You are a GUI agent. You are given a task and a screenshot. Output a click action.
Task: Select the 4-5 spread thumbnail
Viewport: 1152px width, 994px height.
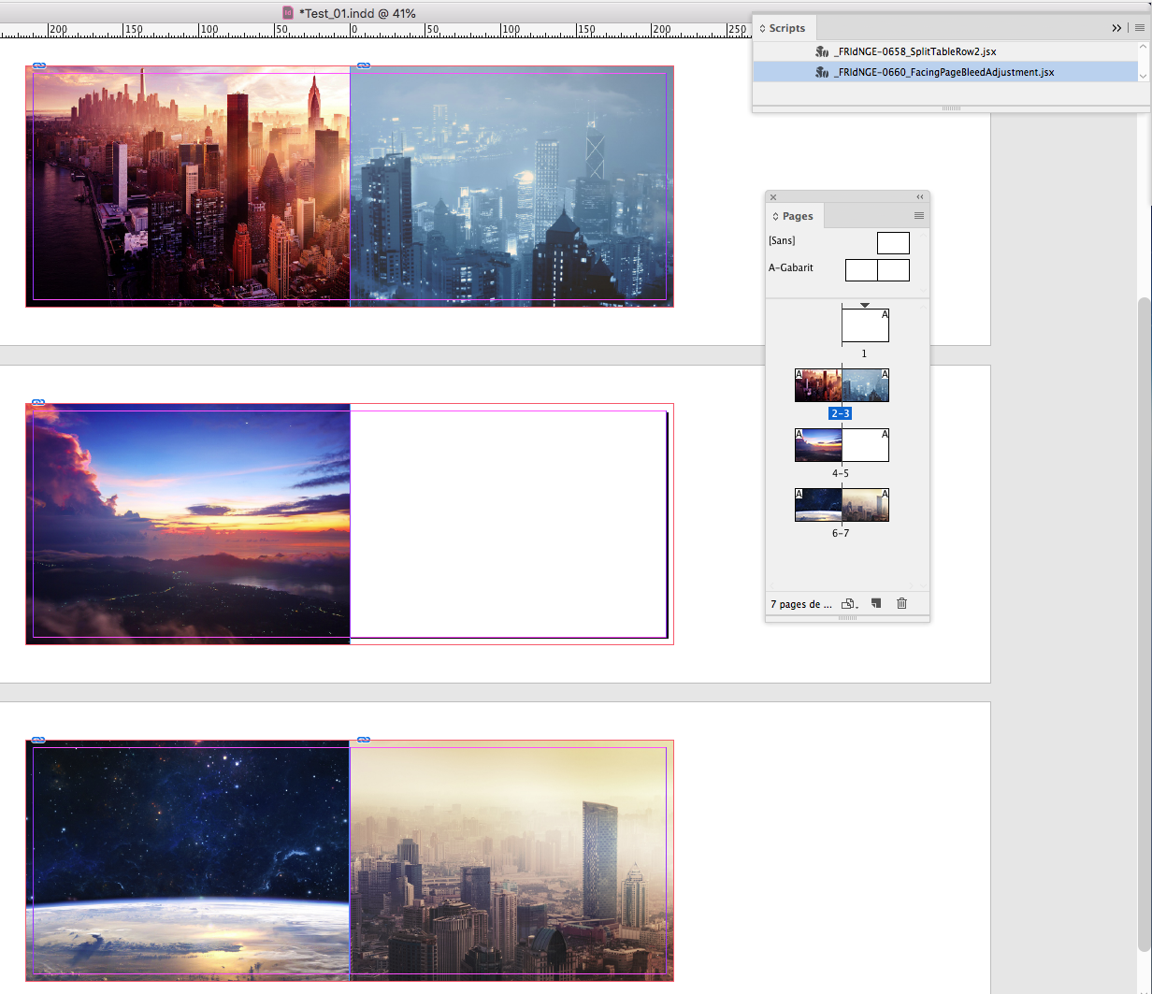pyautogui.click(x=839, y=445)
